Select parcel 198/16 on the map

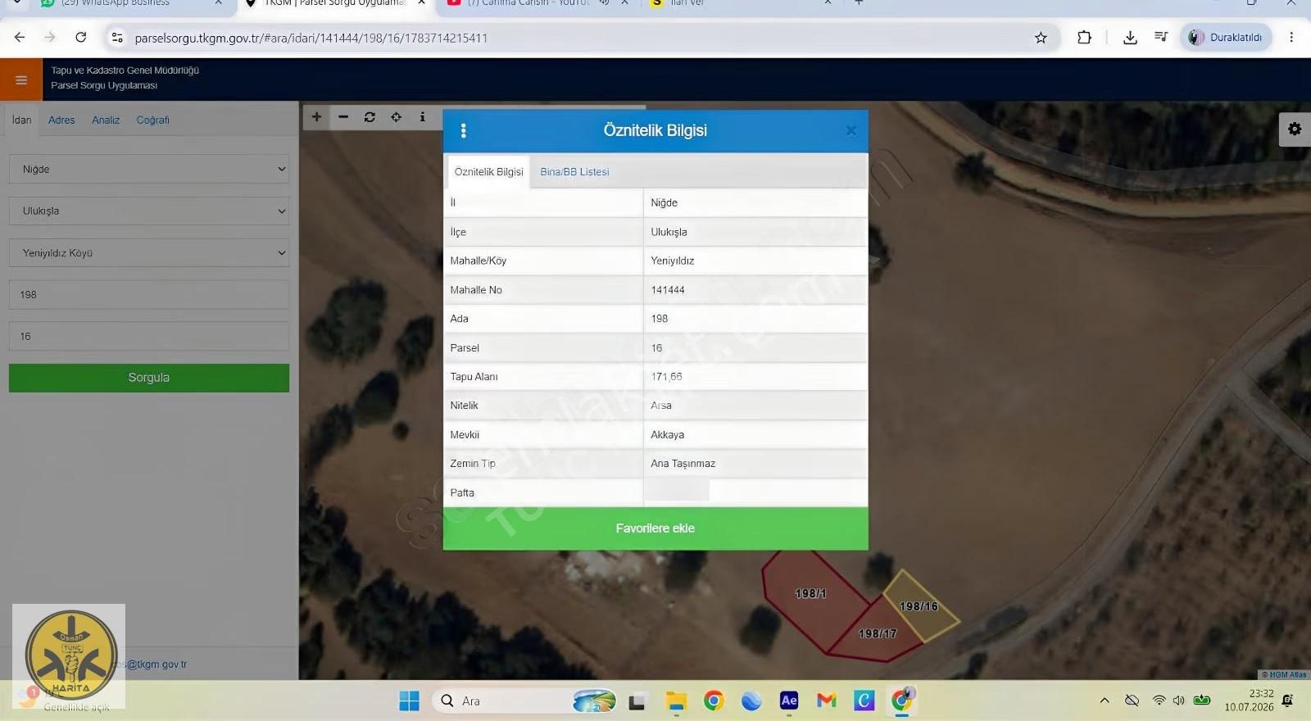click(x=919, y=606)
